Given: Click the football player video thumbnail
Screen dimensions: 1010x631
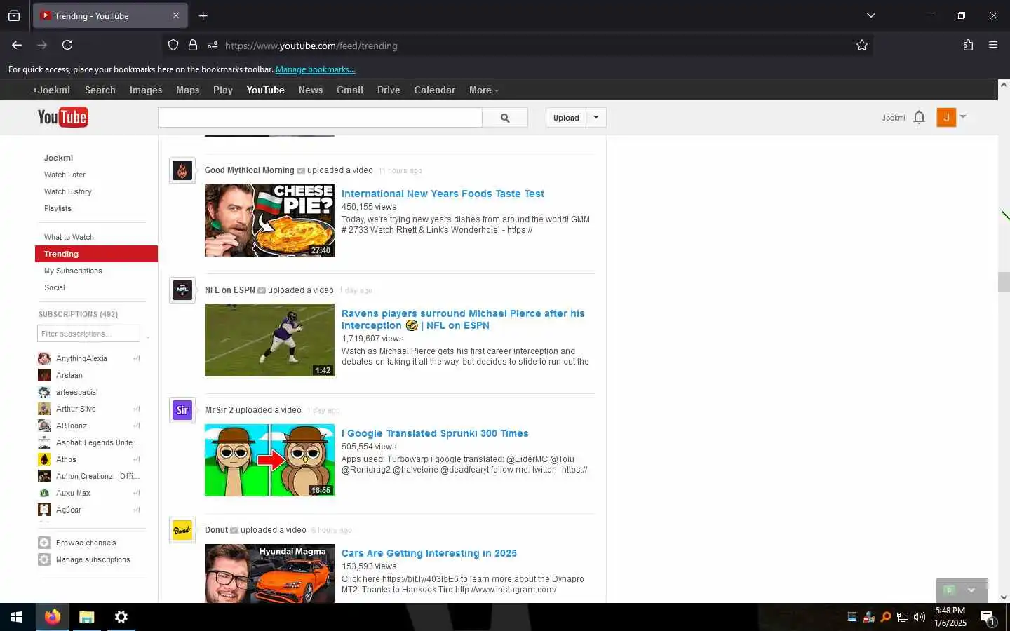Looking at the screenshot, I should click(x=269, y=340).
